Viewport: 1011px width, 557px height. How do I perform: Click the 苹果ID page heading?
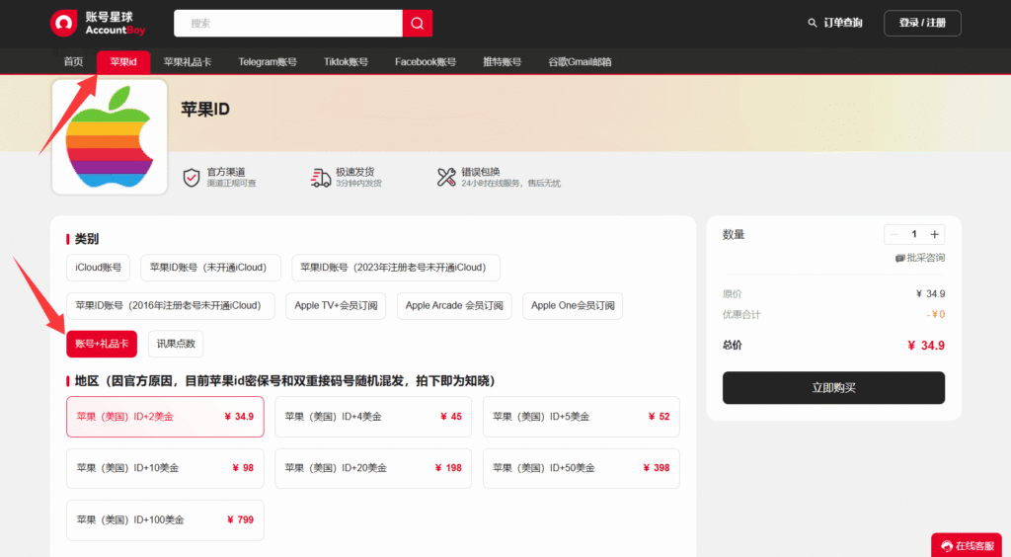pyautogui.click(x=205, y=109)
